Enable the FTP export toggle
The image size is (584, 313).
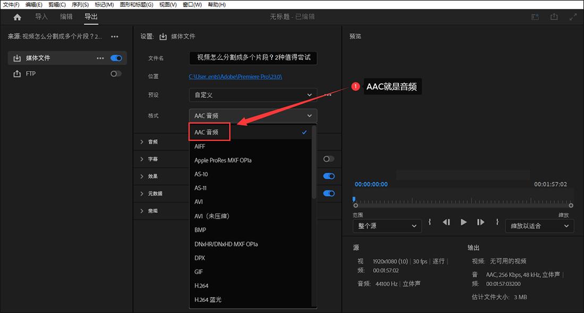pyautogui.click(x=116, y=74)
